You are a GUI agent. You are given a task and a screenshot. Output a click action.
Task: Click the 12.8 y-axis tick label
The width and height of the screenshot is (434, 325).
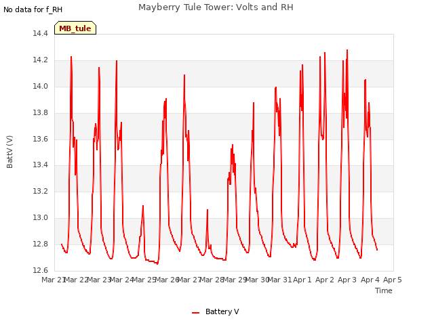tap(40, 244)
